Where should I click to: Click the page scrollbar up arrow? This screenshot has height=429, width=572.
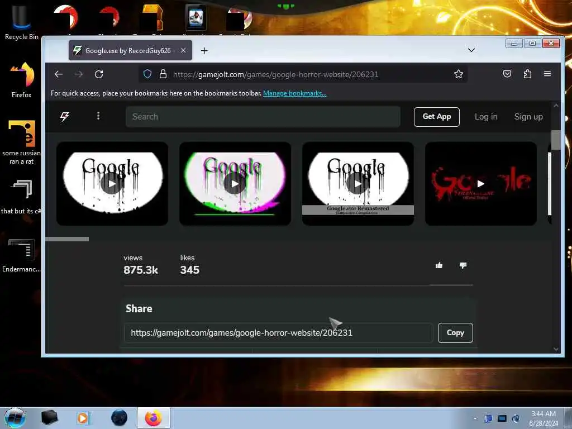coord(556,106)
